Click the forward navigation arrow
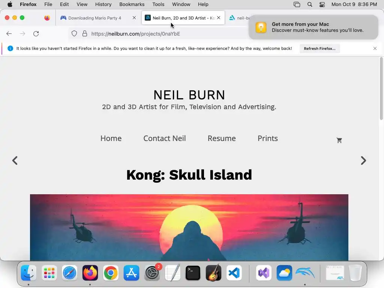The image size is (384, 288). 22,34
